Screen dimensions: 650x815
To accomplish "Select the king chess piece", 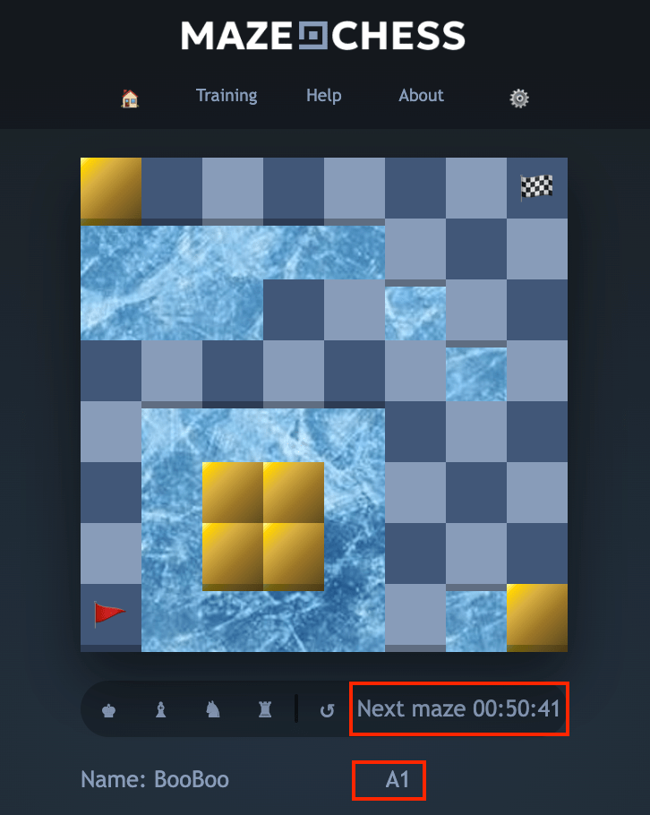I will click(108, 709).
